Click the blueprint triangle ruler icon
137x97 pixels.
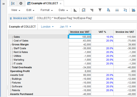point(75,10)
